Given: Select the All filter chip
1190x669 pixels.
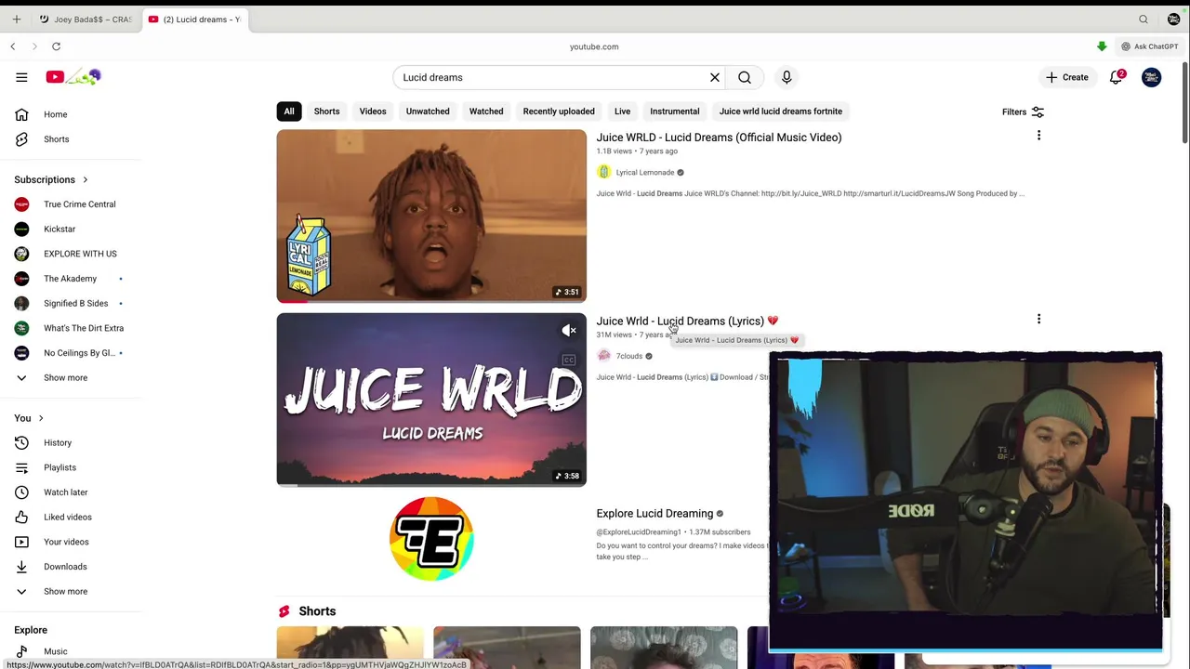Looking at the screenshot, I should pos(289,111).
